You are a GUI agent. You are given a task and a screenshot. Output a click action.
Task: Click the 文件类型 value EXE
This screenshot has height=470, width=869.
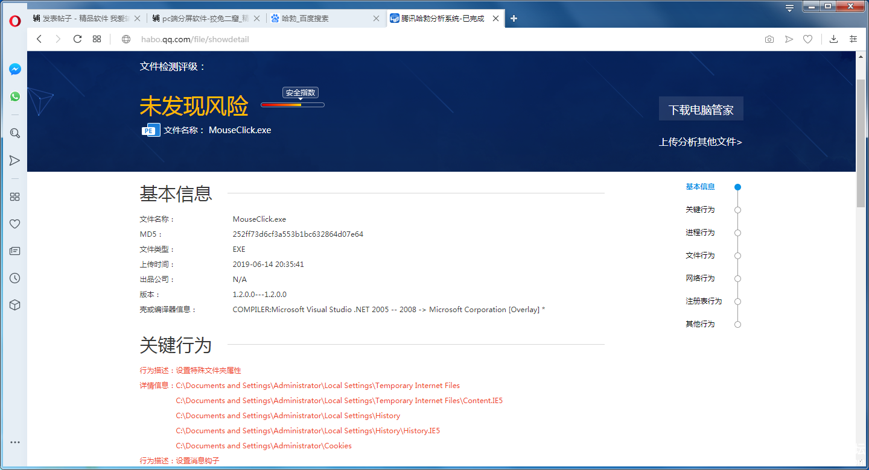point(239,249)
